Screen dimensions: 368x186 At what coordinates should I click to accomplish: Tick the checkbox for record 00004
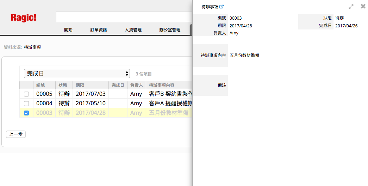coord(26,104)
